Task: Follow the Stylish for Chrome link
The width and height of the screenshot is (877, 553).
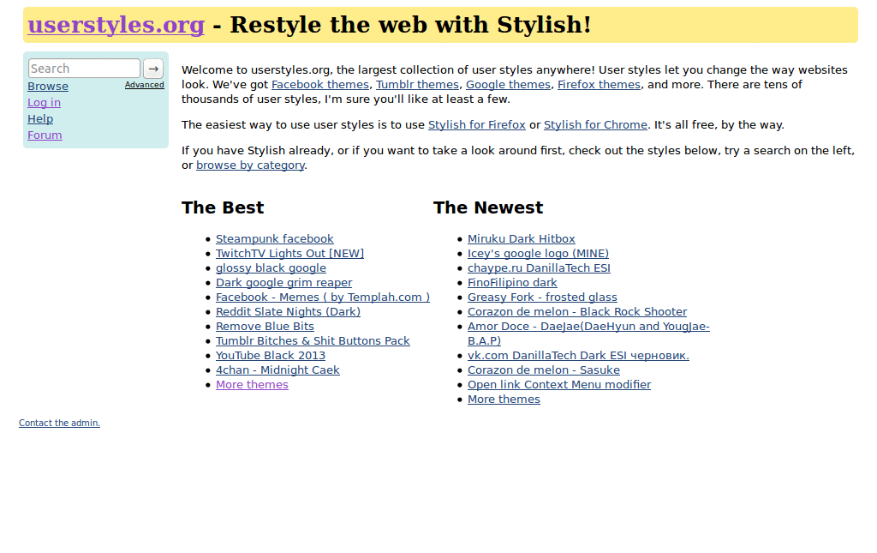Action: pyautogui.click(x=595, y=125)
